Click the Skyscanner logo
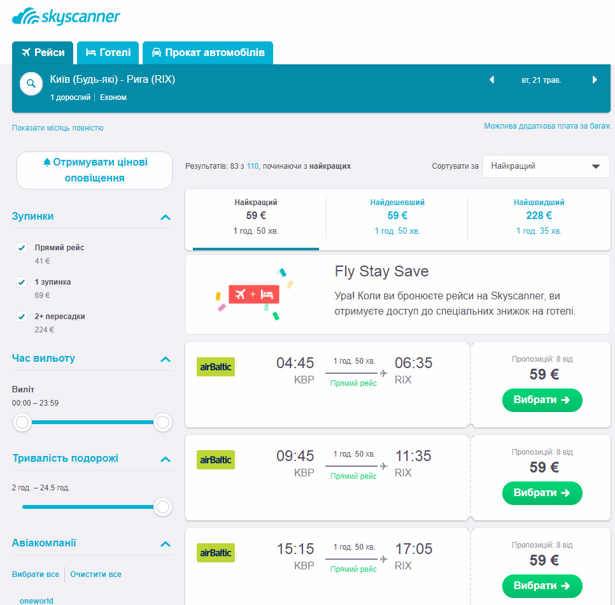 (x=66, y=17)
